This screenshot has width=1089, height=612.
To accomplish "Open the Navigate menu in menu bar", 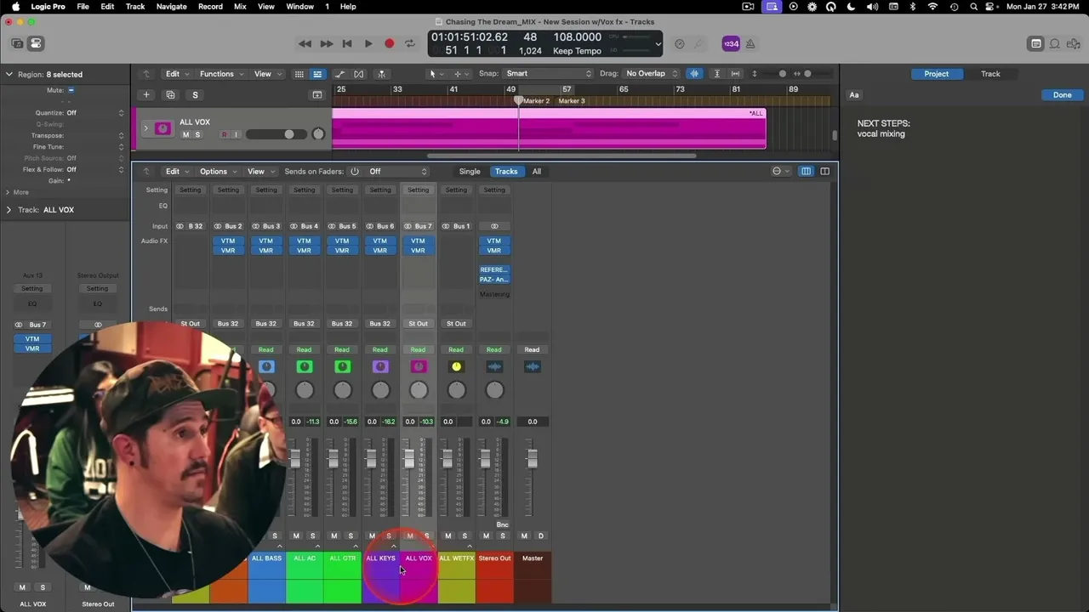I will pyautogui.click(x=171, y=7).
